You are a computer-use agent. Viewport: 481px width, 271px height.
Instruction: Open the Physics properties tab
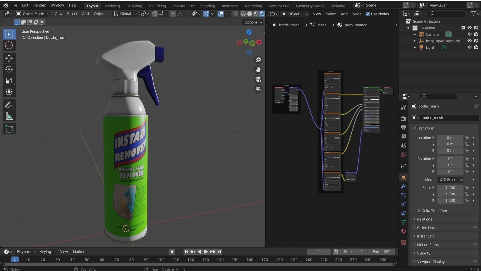tap(403, 204)
